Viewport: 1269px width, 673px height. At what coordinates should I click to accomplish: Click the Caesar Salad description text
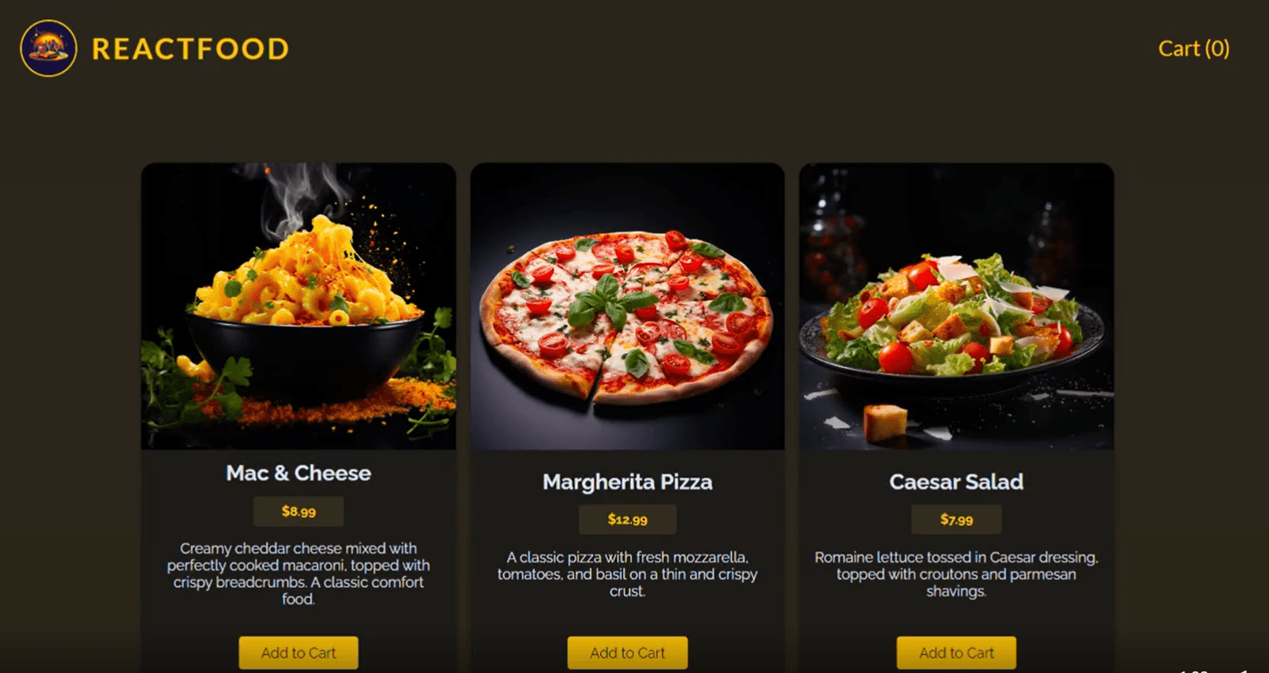[956, 574]
